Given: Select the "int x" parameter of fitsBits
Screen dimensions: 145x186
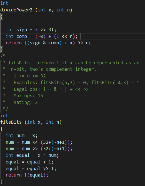Looking at the screenshot, I should (34, 122).
